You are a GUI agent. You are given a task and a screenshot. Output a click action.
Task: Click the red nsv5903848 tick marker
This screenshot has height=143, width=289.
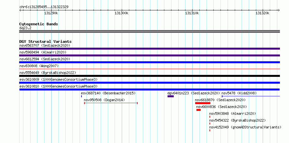pos(210,117)
